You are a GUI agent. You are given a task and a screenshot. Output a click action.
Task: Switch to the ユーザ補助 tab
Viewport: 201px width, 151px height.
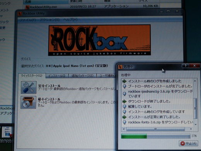click(x=107, y=76)
